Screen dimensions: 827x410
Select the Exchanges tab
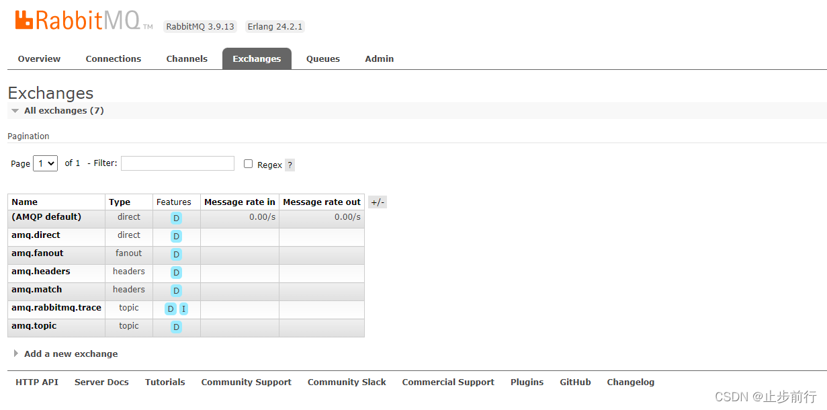tap(257, 59)
